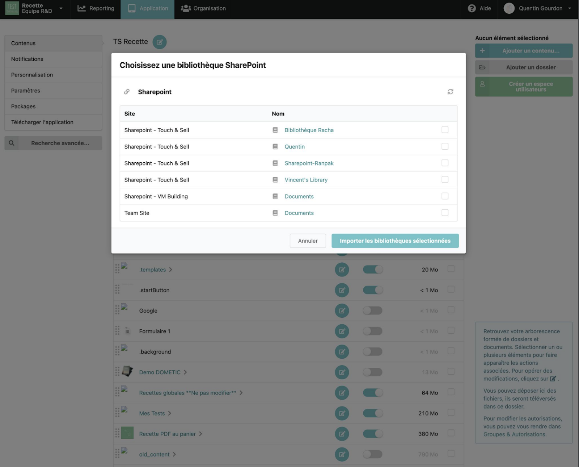Turn off the Mes Tests toggle
This screenshot has height=467, width=579.
click(x=373, y=413)
